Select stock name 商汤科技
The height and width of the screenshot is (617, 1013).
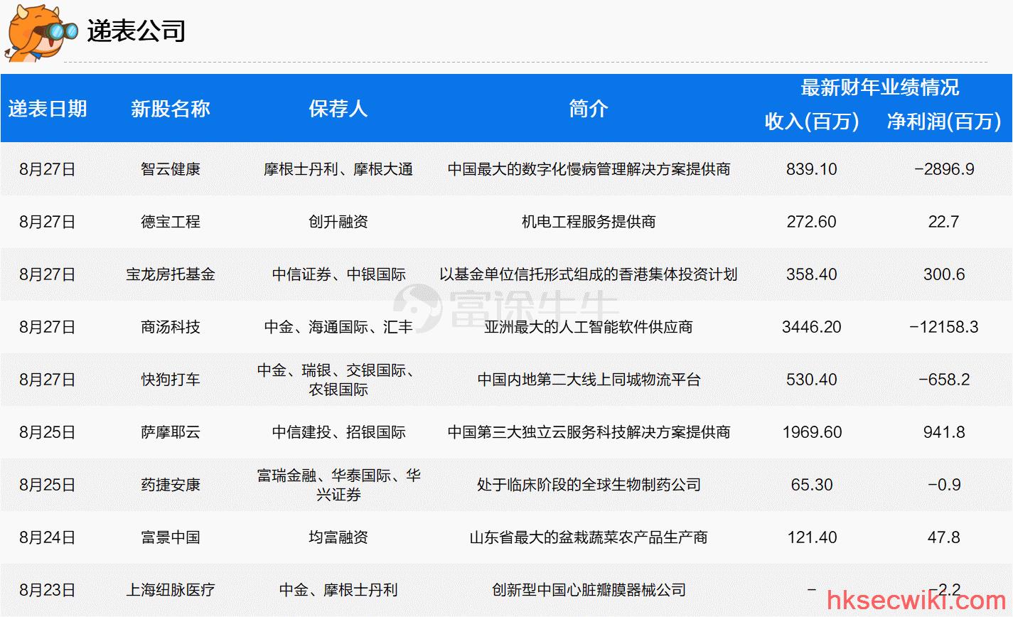pyautogui.click(x=171, y=327)
